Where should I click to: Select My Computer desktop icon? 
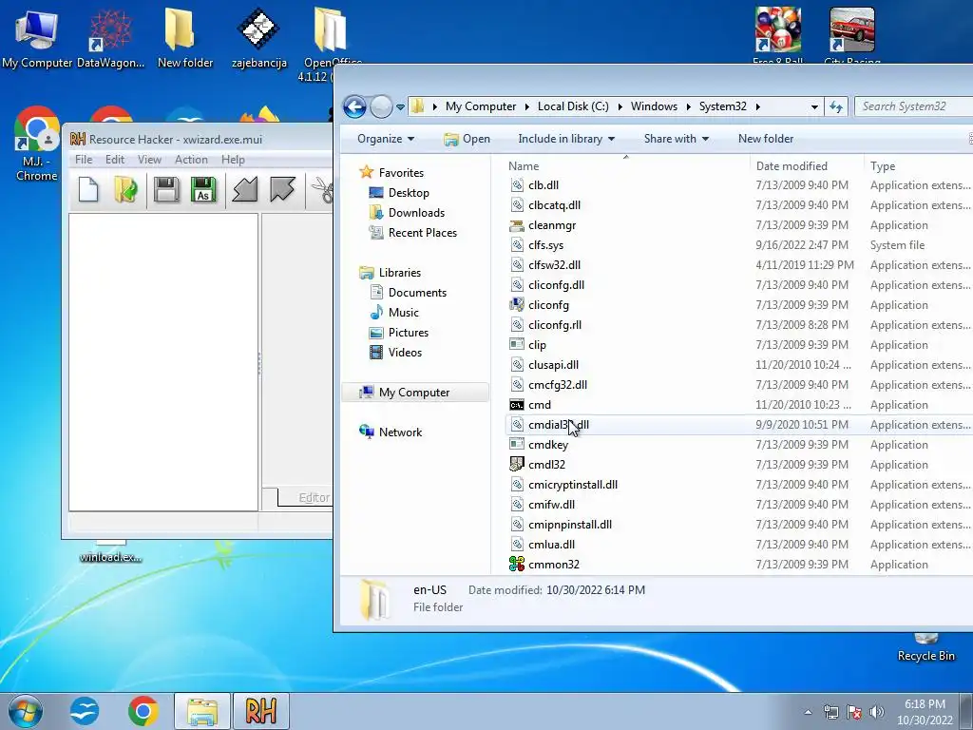(x=37, y=38)
